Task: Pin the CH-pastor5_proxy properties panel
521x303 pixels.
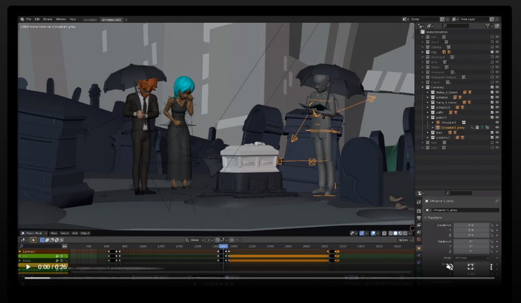Action: [497, 201]
